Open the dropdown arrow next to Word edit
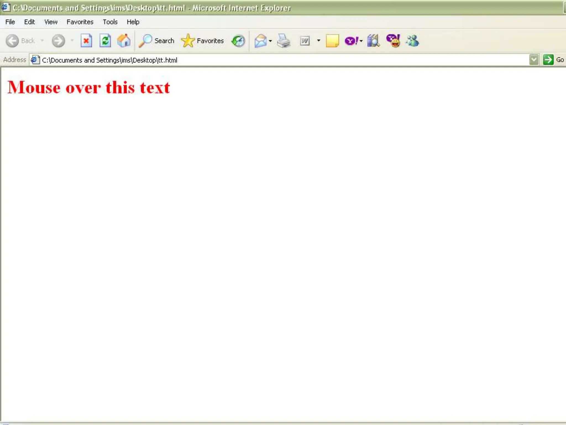 319,41
